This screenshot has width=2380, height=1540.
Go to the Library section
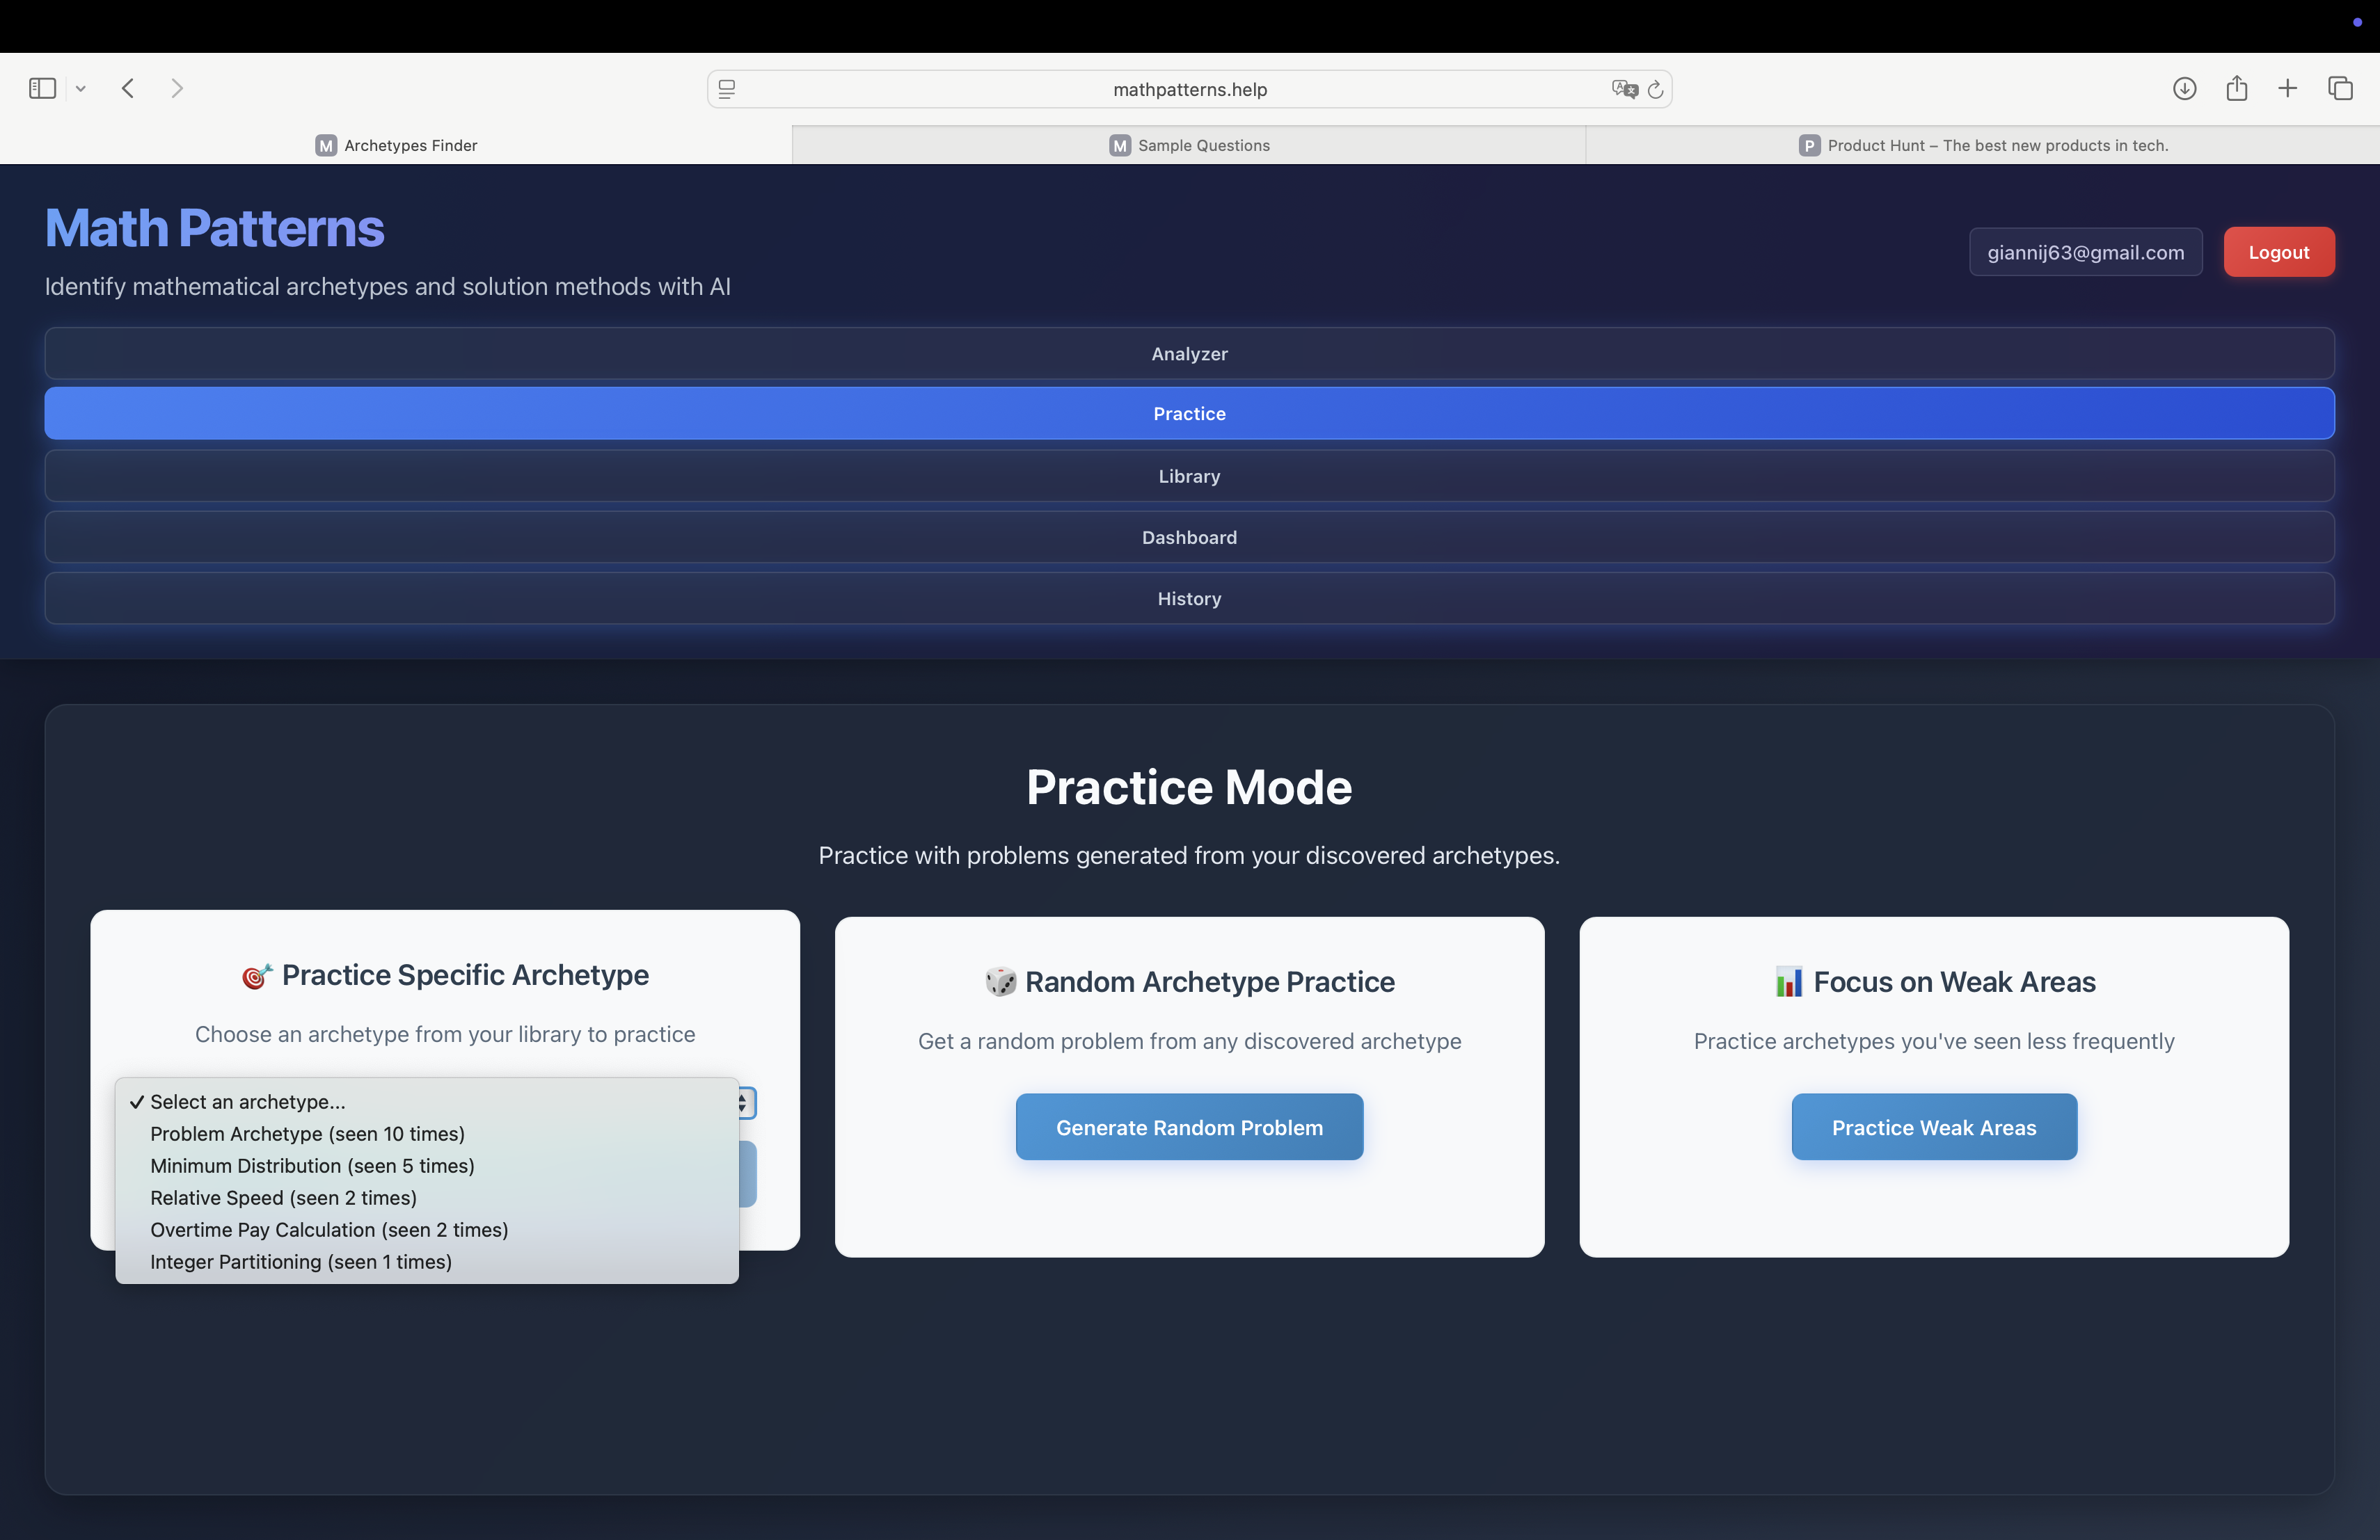point(1189,476)
